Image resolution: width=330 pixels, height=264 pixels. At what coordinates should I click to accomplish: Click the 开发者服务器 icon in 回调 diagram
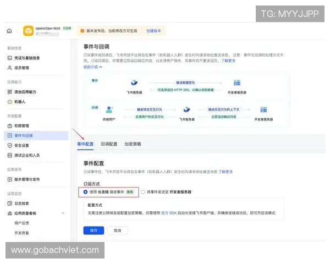[x=263, y=109]
